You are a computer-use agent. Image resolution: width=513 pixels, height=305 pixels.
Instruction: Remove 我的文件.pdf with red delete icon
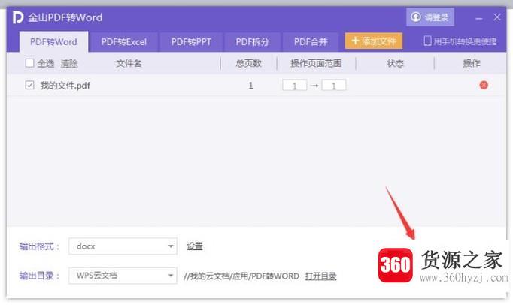[484, 86]
